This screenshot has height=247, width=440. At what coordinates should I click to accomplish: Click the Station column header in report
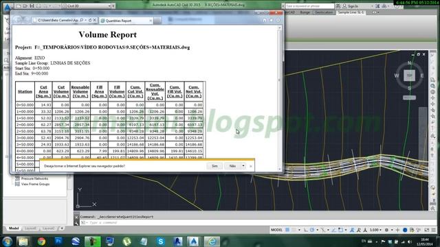pos(25,91)
